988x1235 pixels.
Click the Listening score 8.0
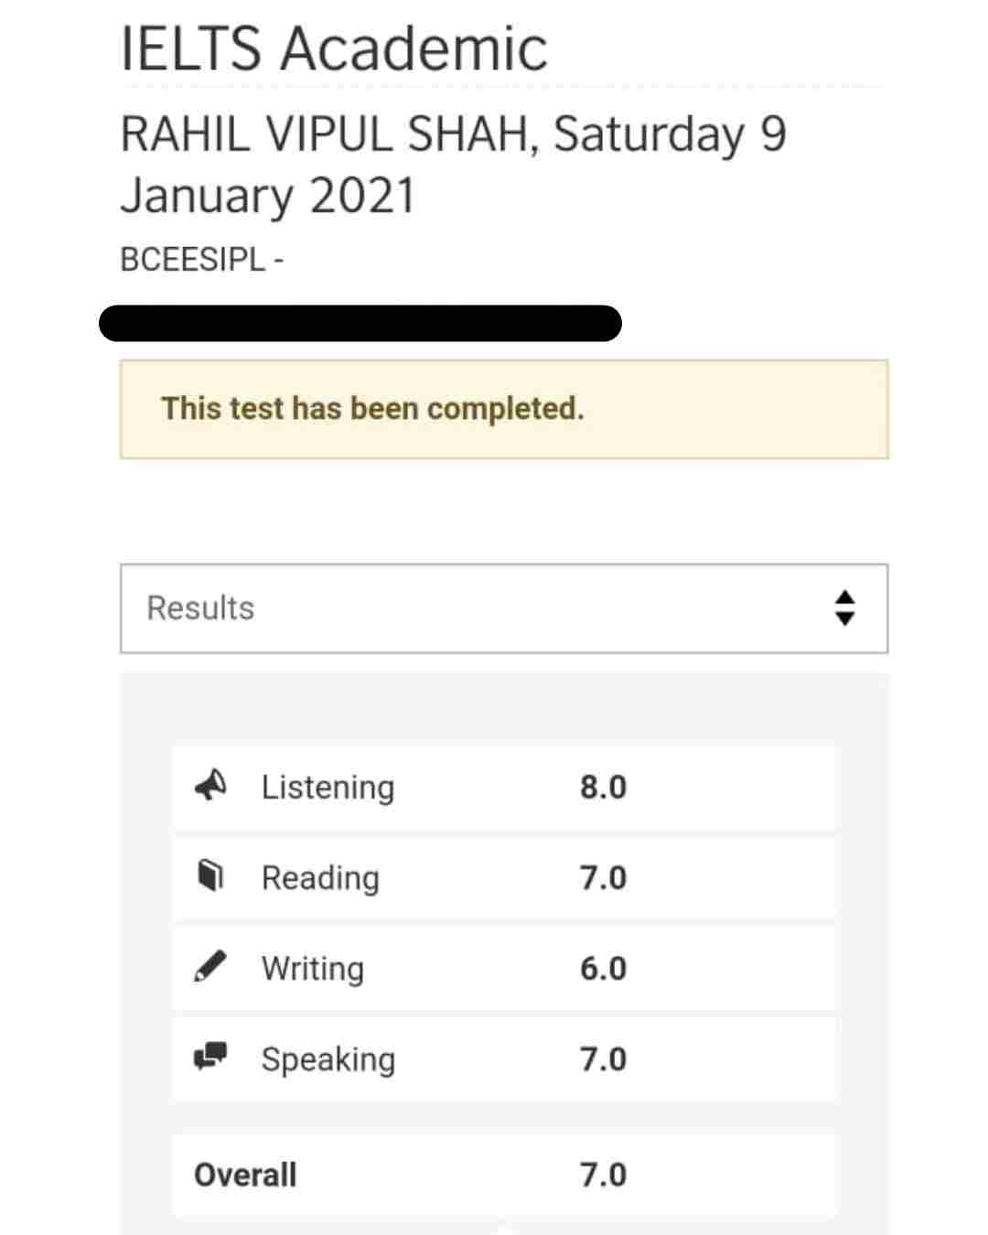point(603,787)
